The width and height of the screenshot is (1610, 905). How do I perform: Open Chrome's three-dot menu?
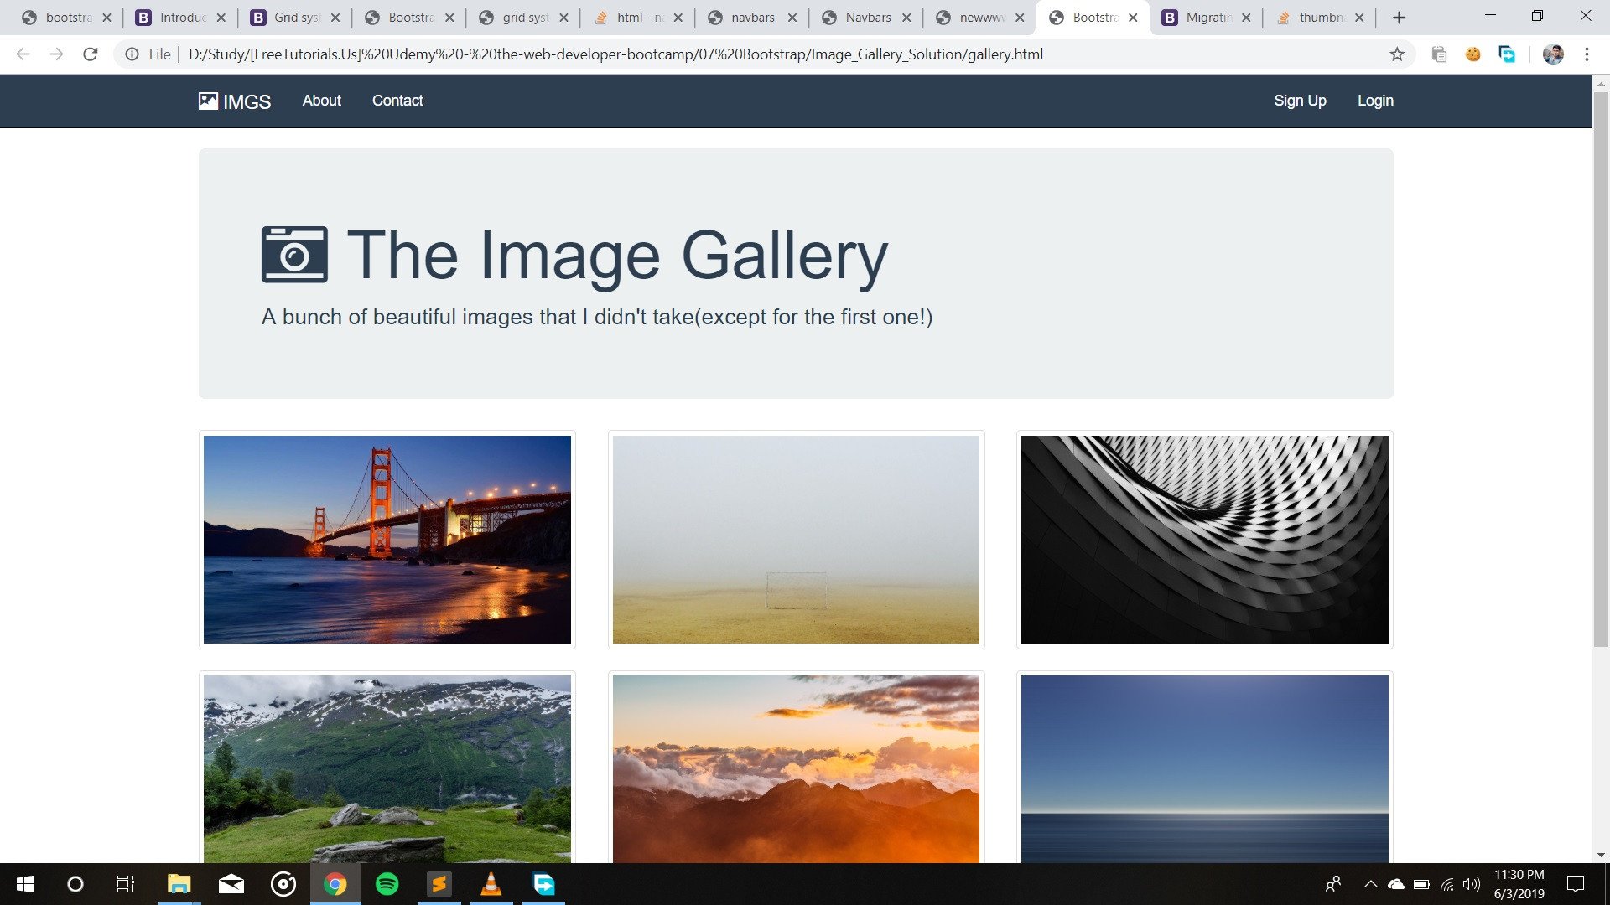(x=1587, y=54)
